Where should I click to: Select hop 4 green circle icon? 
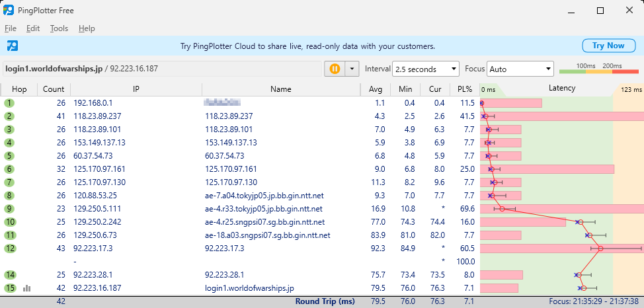[9, 143]
